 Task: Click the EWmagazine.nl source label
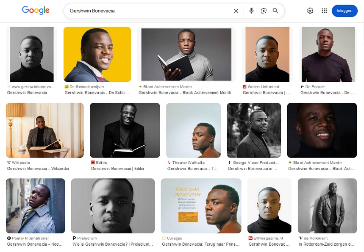tap(268, 238)
